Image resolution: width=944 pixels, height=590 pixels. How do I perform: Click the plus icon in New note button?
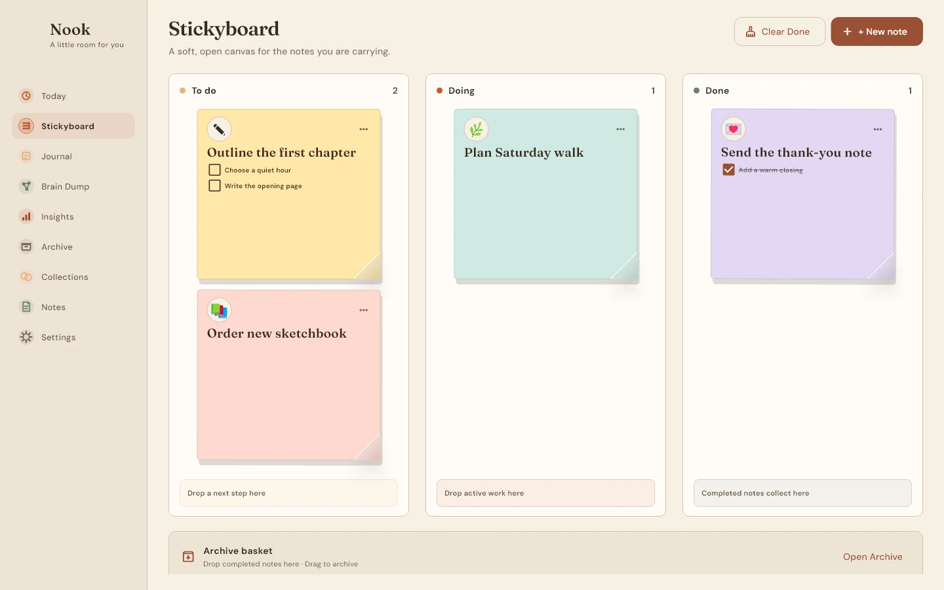847,31
